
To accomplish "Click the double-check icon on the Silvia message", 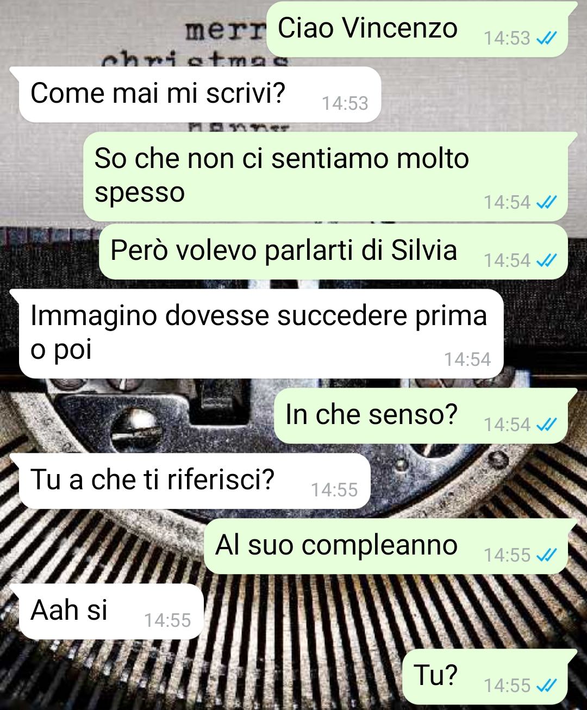I will (546, 260).
